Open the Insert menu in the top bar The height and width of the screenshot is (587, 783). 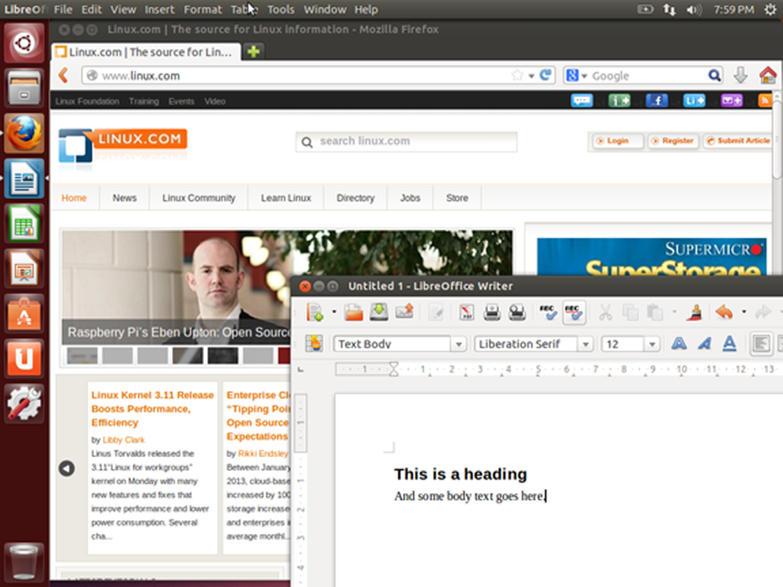click(159, 9)
